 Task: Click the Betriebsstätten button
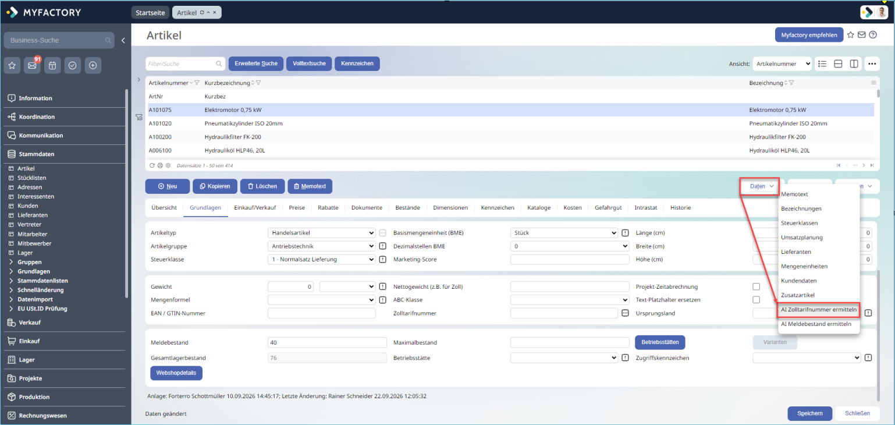660,342
